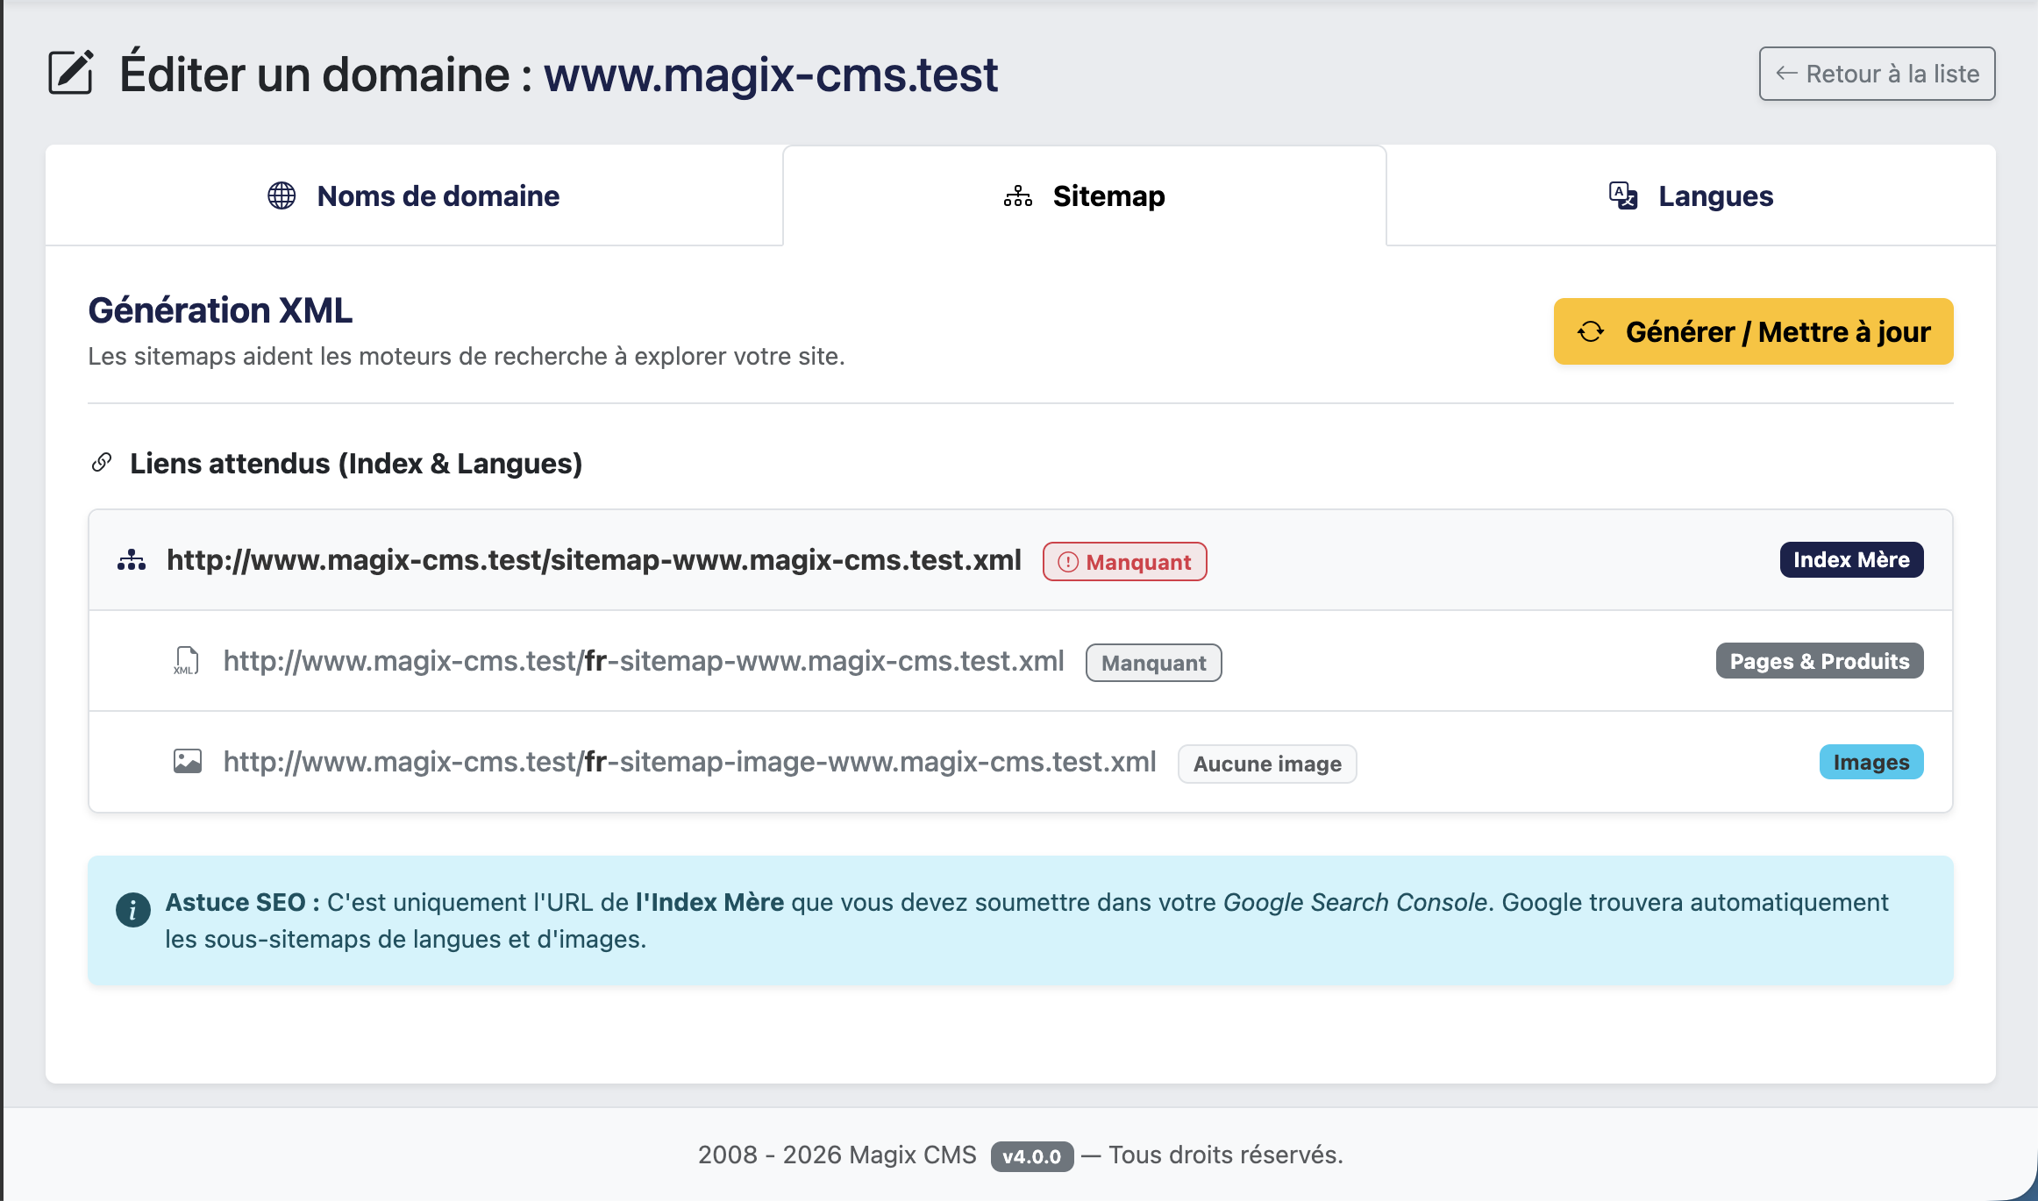The width and height of the screenshot is (2038, 1201).
Task: Click the chain link icon near Liens attendus
Action: coord(102,462)
